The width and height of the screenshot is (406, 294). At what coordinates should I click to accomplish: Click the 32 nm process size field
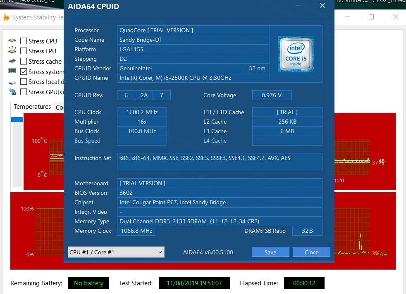pos(257,68)
